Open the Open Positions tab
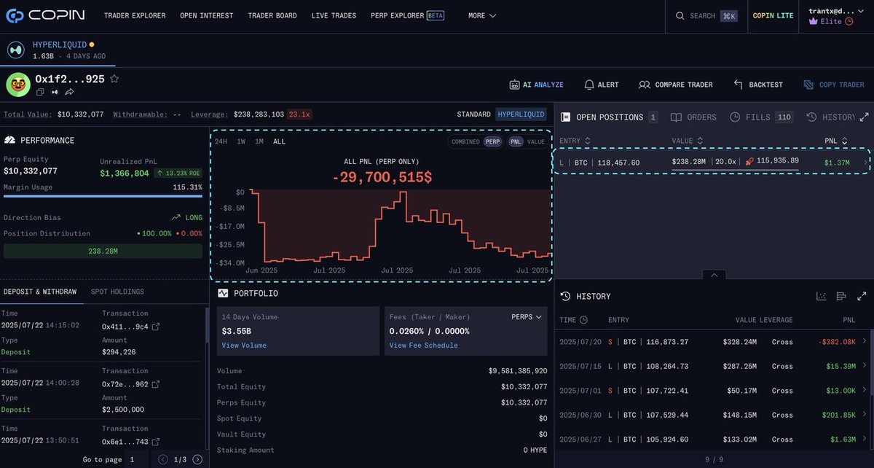874x468 pixels. click(x=610, y=117)
